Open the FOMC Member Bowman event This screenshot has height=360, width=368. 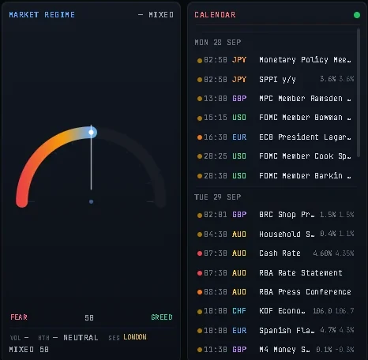(276, 118)
